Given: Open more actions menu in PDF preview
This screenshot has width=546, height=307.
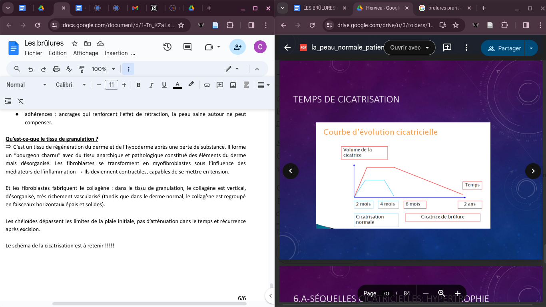Looking at the screenshot, I should (x=466, y=48).
